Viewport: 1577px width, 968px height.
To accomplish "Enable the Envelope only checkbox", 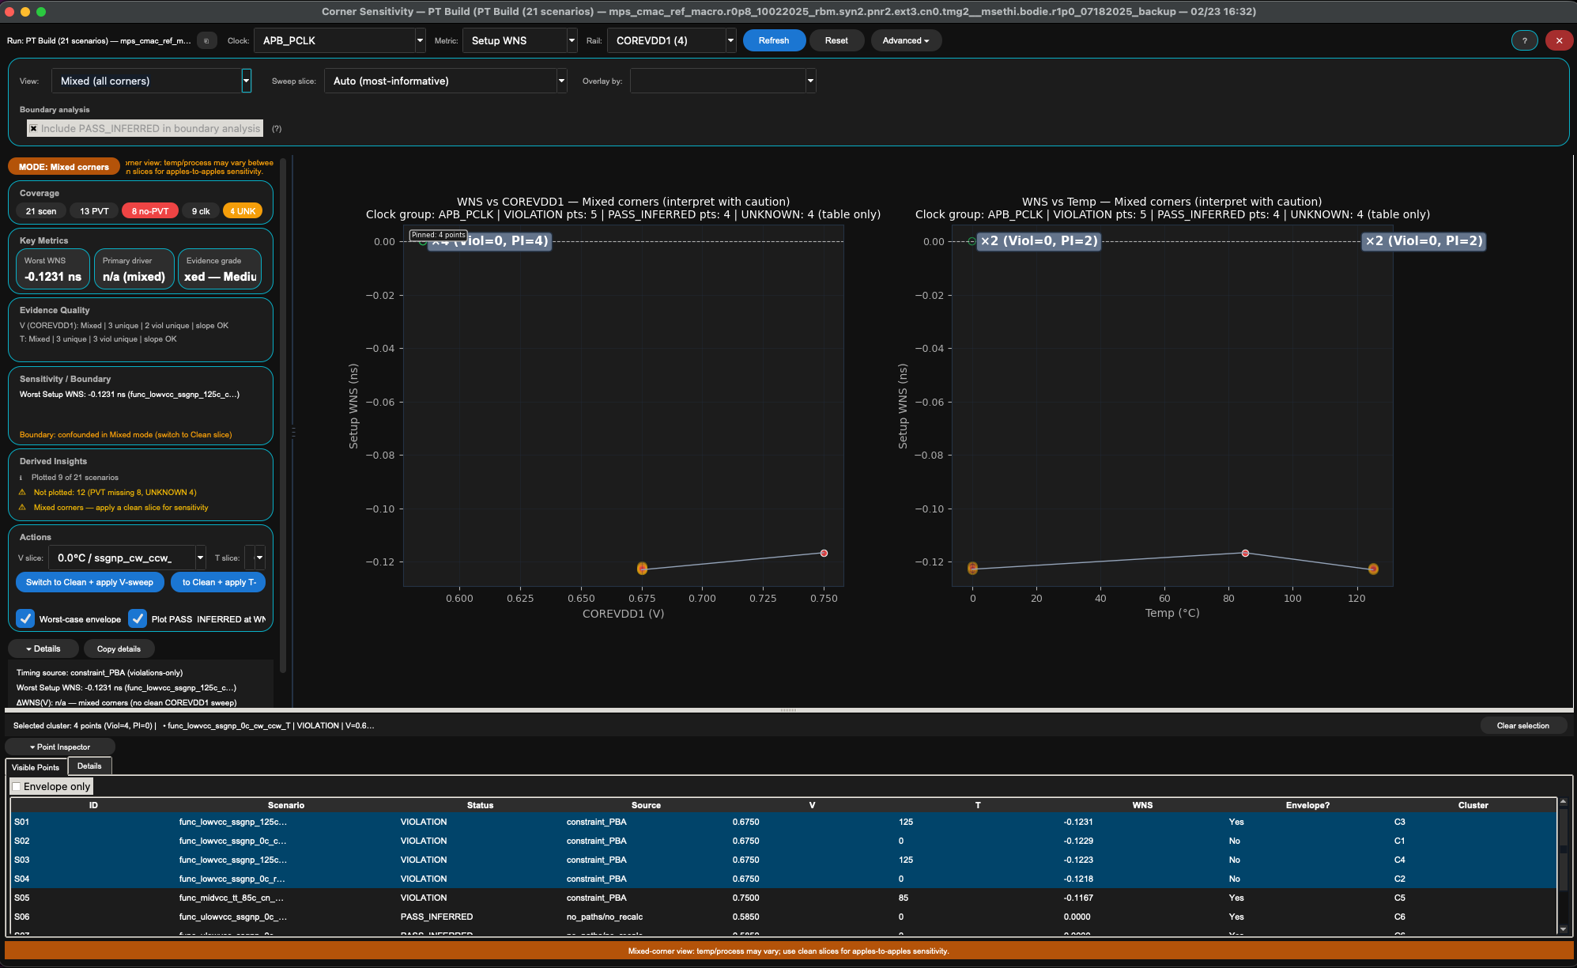I will tap(17, 787).
